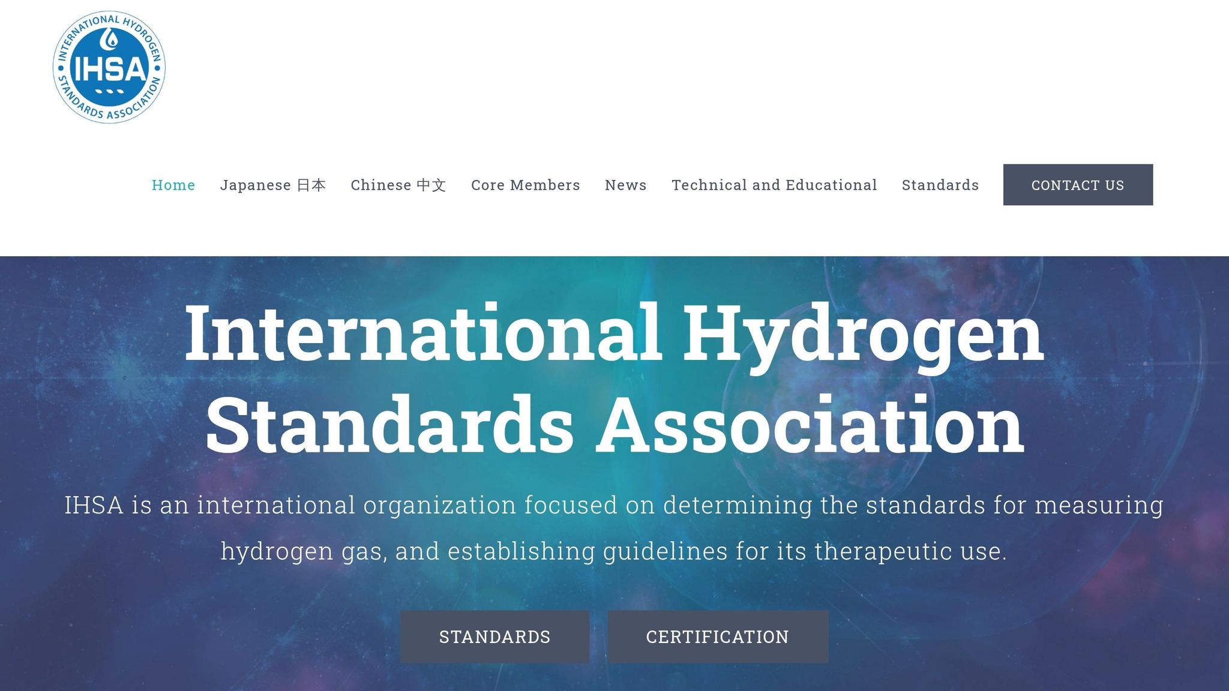
Task: Open the Core Members page
Action: (x=526, y=185)
